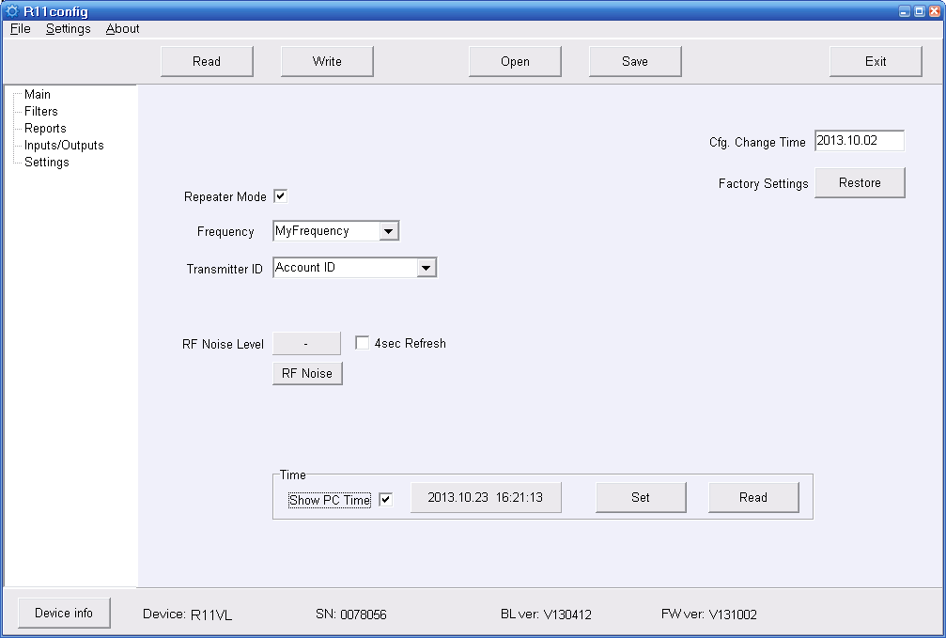Uncheck the Repeater Mode checkbox
Image resolution: width=946 pixels, height=638 pixels.
click(x=280, y=196)
